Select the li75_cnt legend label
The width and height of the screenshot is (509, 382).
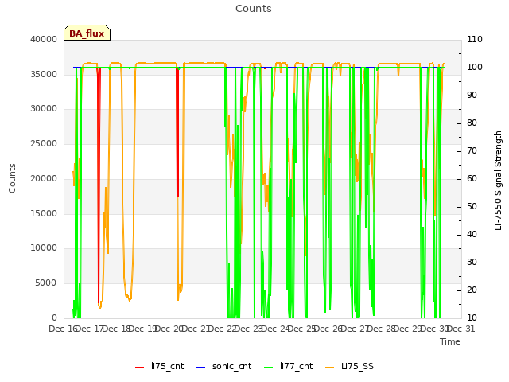pyautogui.click(x=167, y=366)
